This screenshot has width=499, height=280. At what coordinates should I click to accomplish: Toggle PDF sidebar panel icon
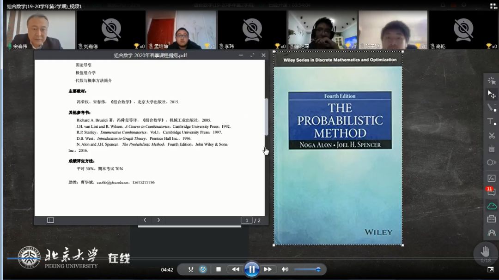pos(51,220)
